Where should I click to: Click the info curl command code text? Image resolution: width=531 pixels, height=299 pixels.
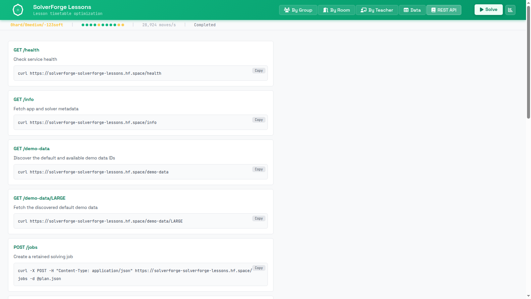coord(87,123)
